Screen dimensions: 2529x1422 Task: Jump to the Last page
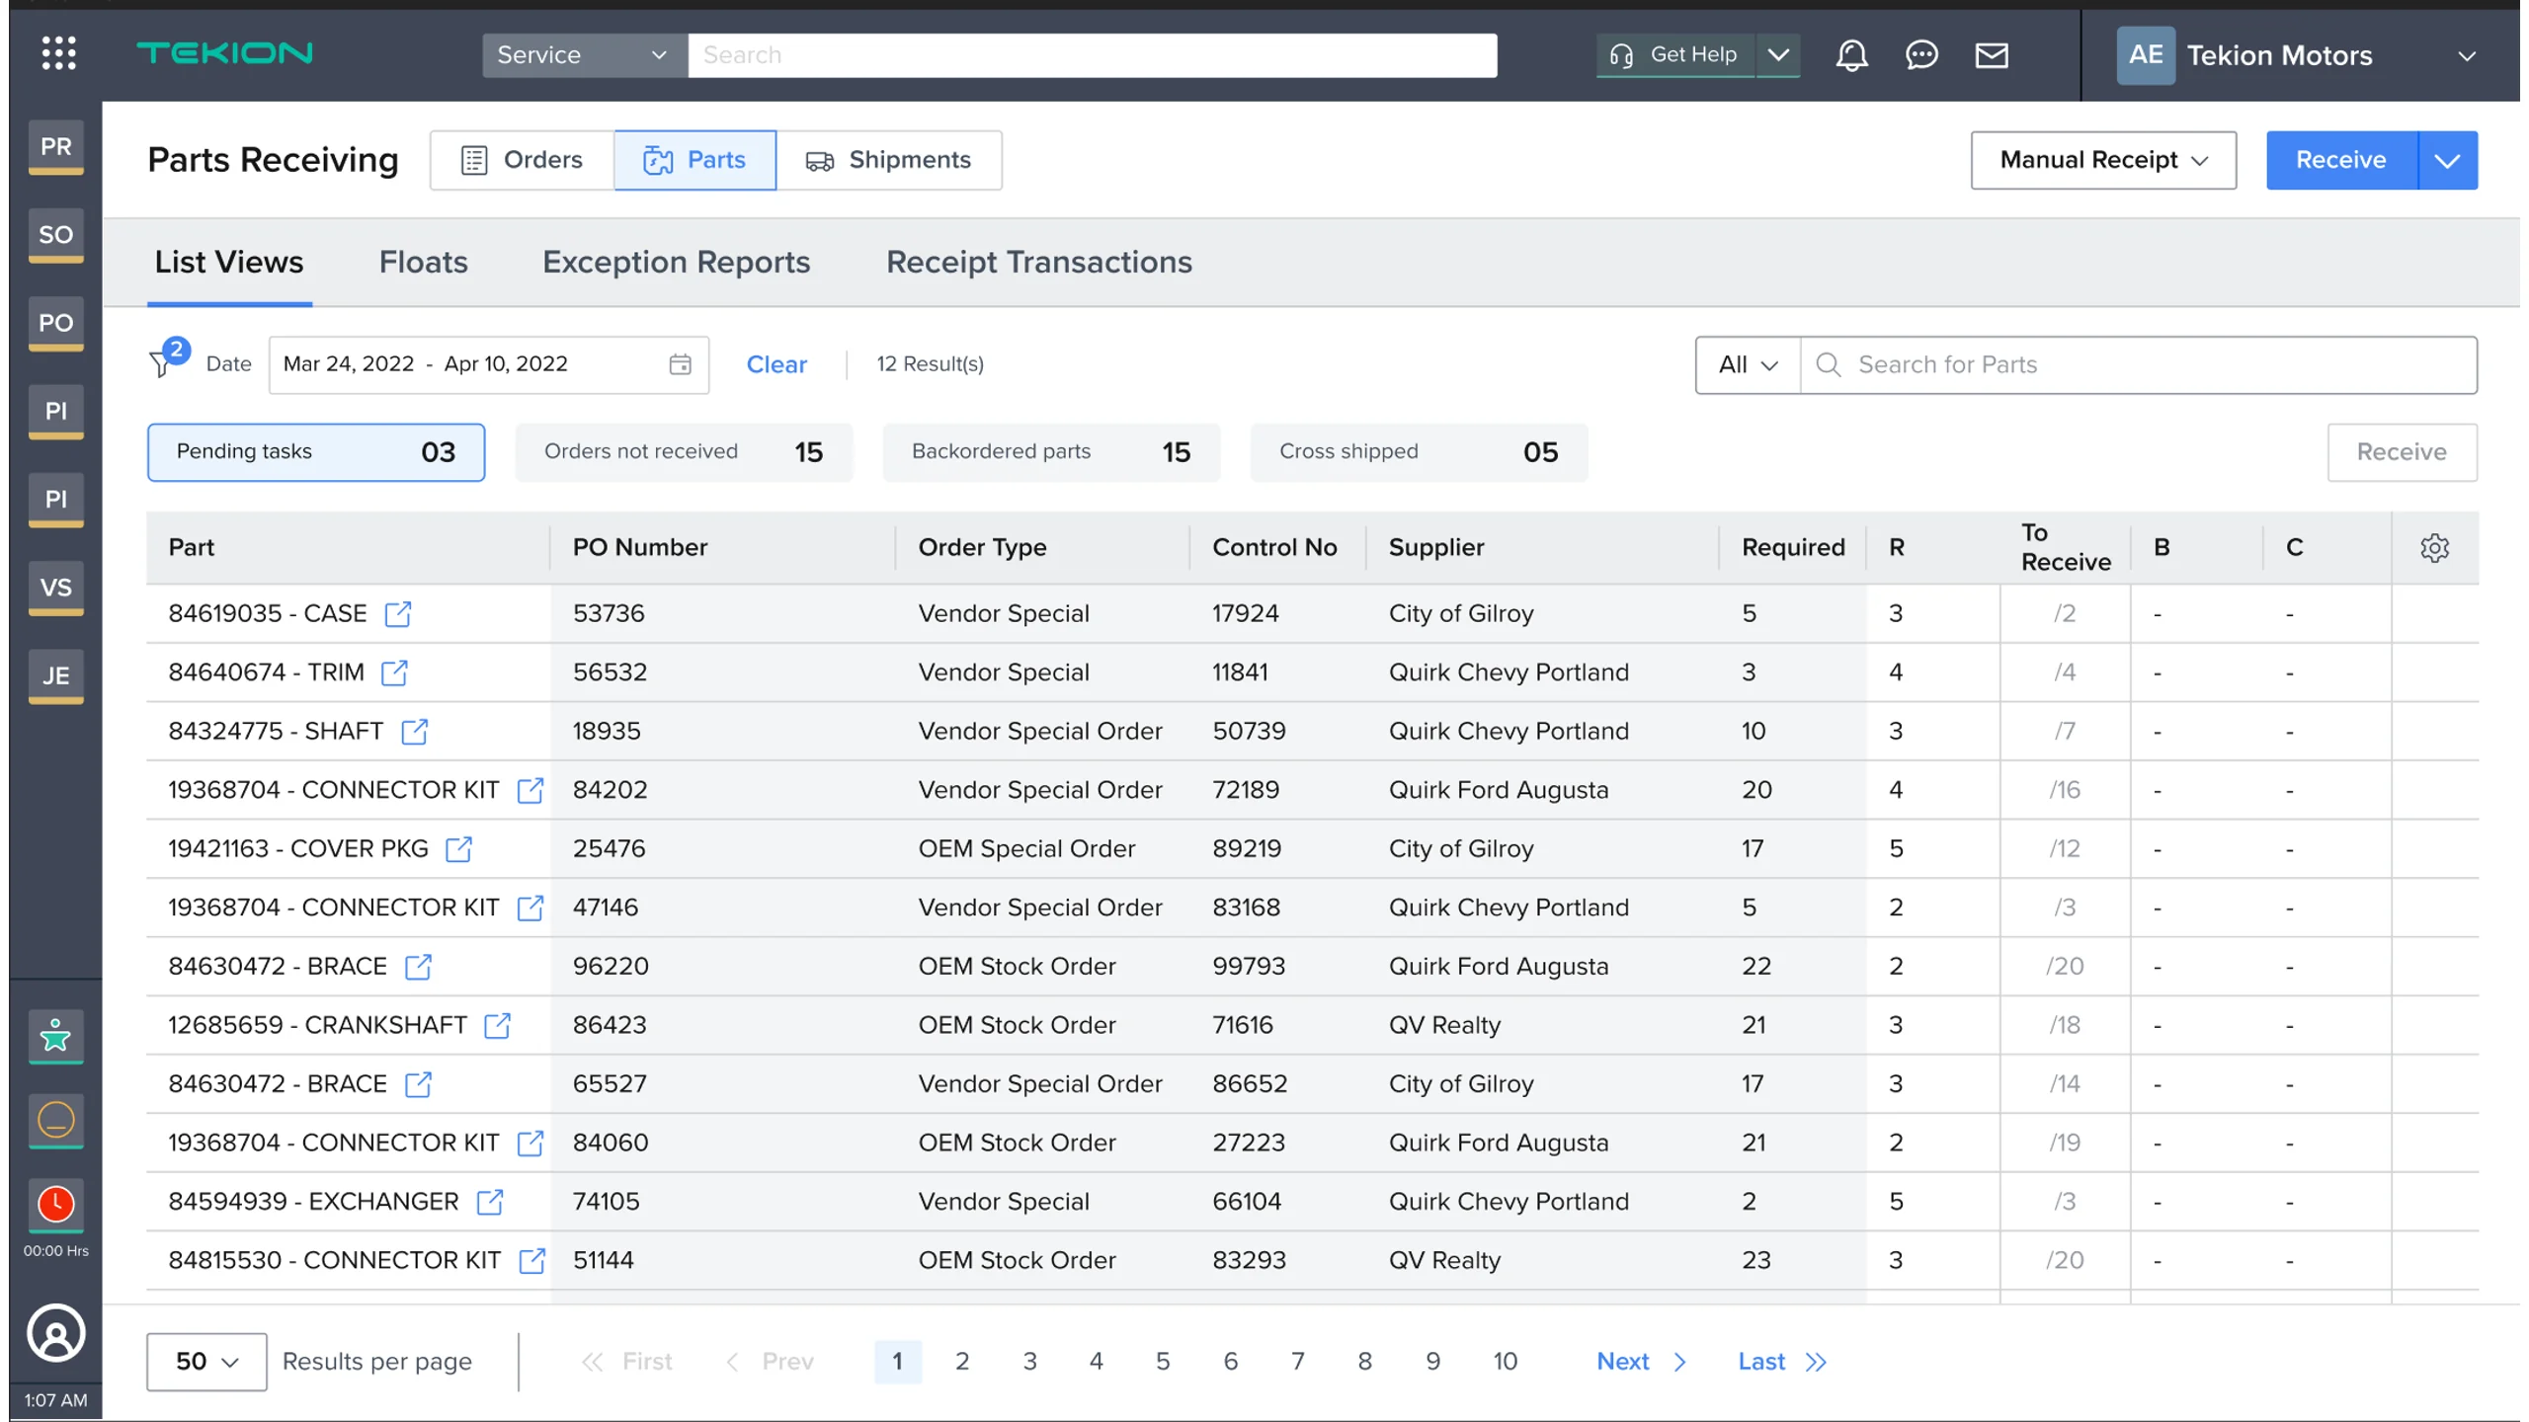click(1782, 1362)
